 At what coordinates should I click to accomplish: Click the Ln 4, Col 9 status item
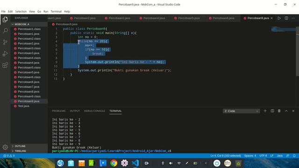click(226, 156)
